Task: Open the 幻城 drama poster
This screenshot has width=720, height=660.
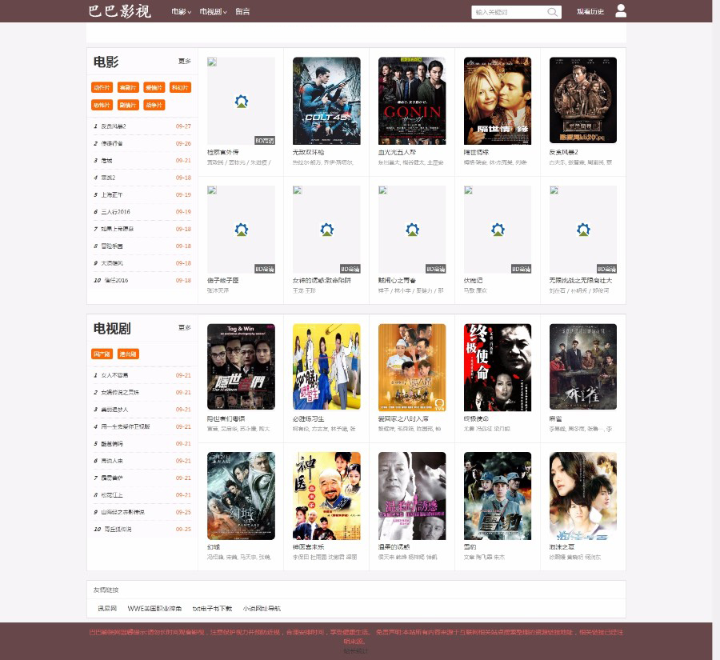Action: coord(241,495)
